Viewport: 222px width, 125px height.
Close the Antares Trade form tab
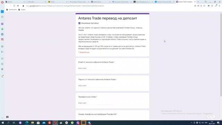pos(195,2)
